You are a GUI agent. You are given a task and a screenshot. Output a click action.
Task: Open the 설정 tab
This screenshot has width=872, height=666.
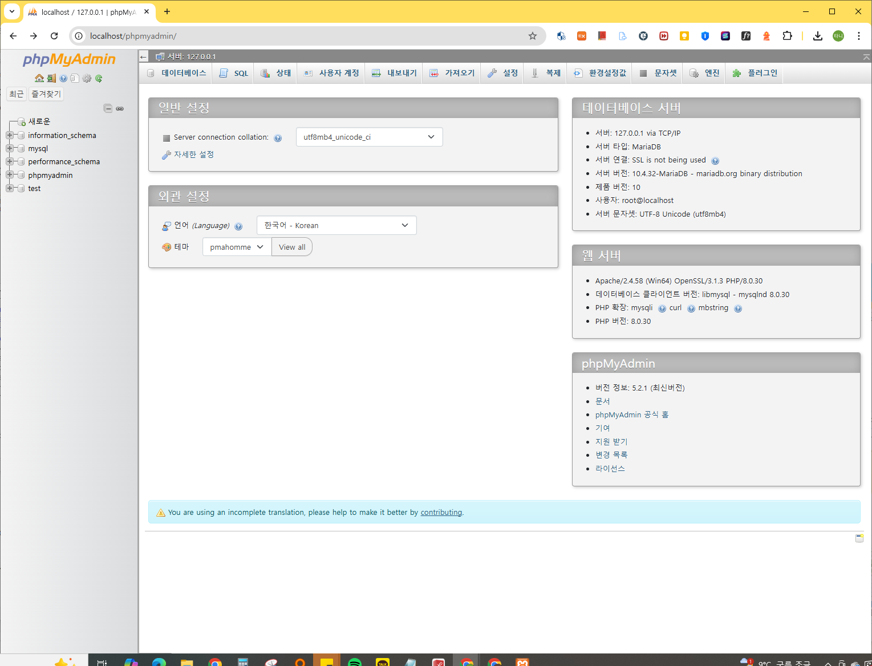click(x=502, y=73)
